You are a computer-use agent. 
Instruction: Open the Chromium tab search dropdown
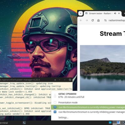80,13
